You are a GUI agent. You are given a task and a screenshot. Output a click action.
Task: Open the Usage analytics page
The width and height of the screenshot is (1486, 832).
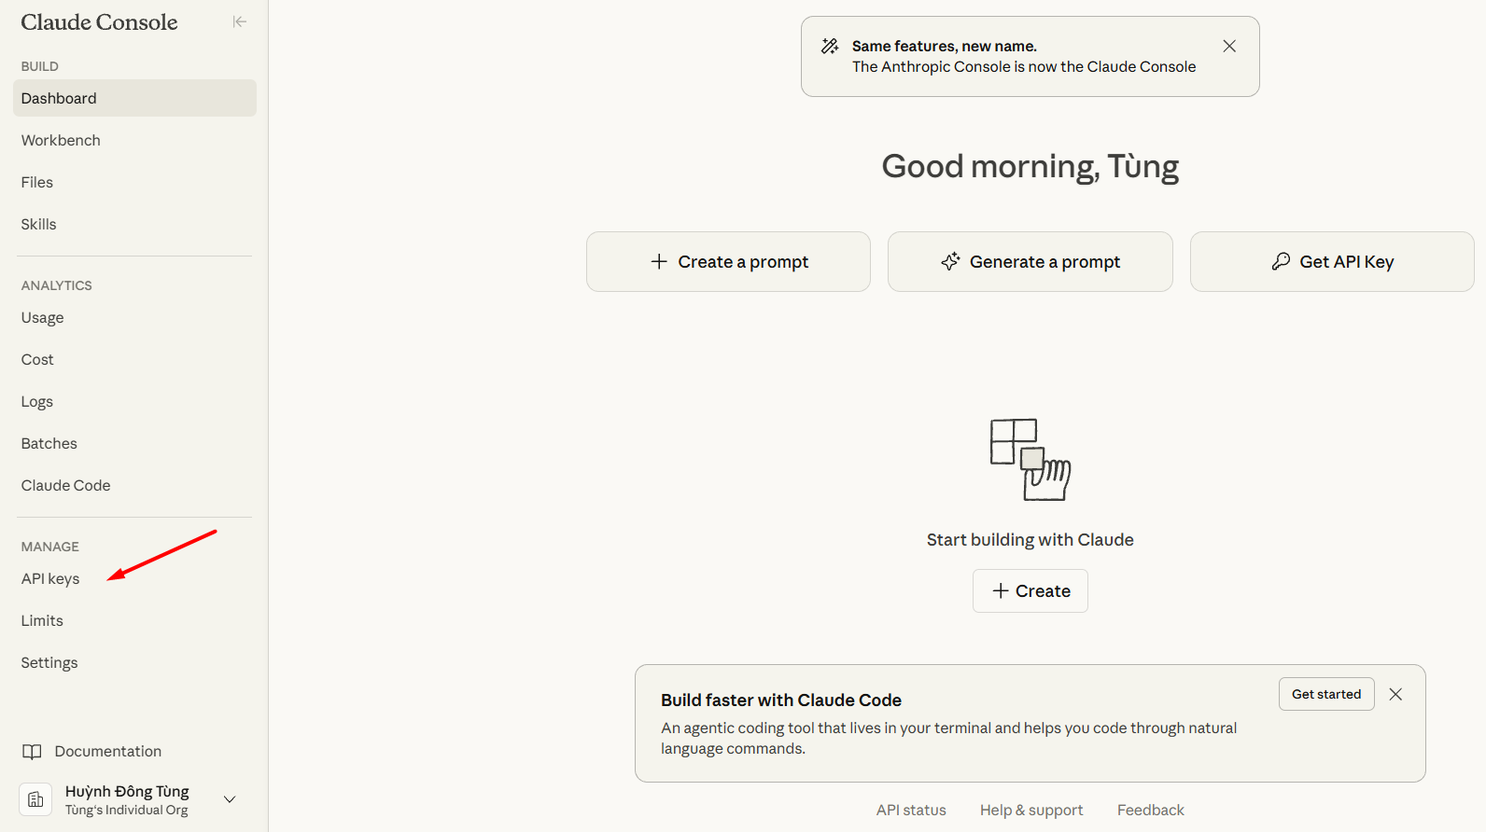pos(43,317)
